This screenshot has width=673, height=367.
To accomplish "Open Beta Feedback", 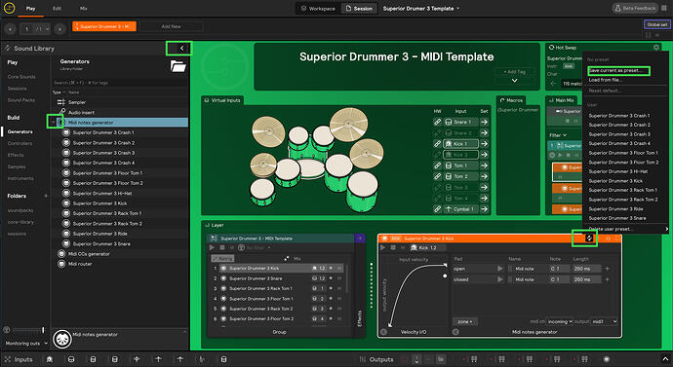I will (x=635, y=8).
